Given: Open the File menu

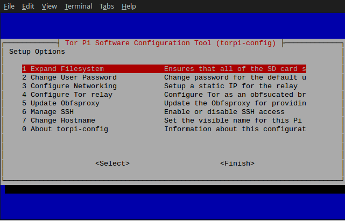Looking at the screenshot, I should point(9,6).
